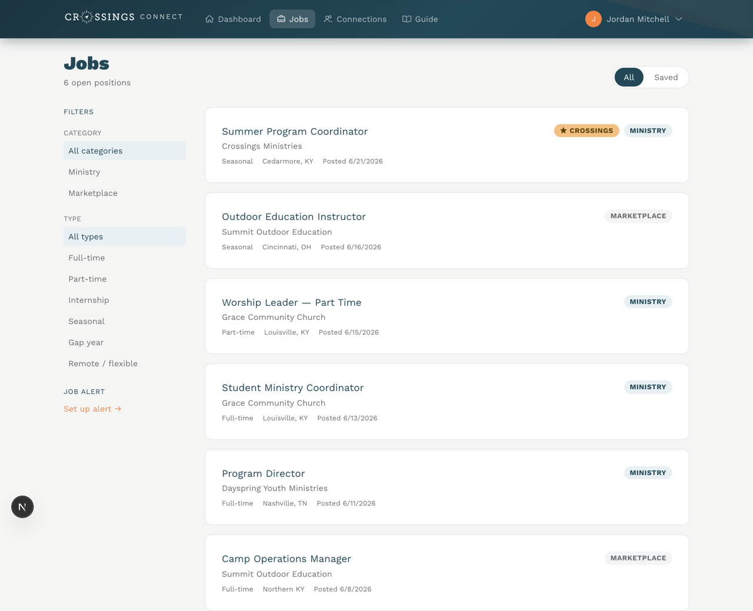This screenshot has width=753, height=611.
Task: Filter by Gap year type
Action: pos(125,342)
